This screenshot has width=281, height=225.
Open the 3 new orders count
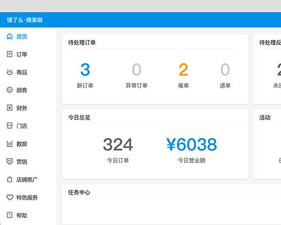pos(85,69)
